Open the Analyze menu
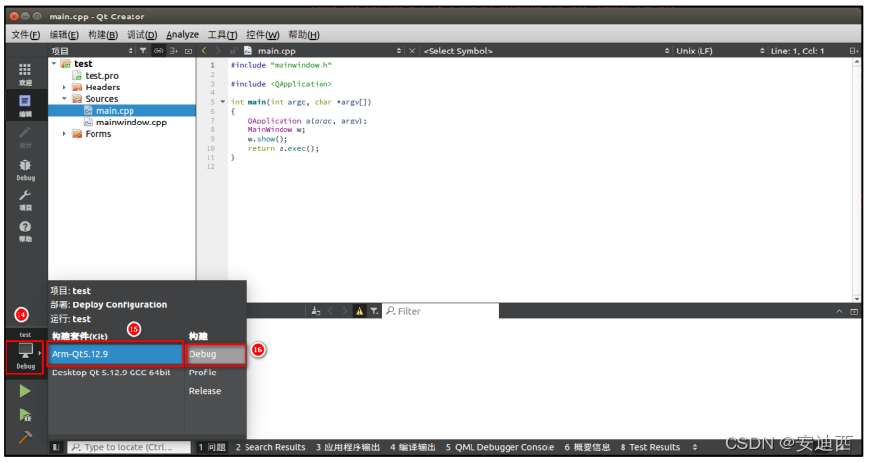The image size is (869, 462). coord(182,35)
